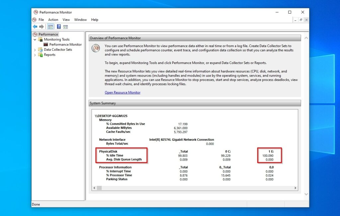Click the Open Resource Monitor link
340x216 pixels.
pyautogui.click(x=122, y=92)
